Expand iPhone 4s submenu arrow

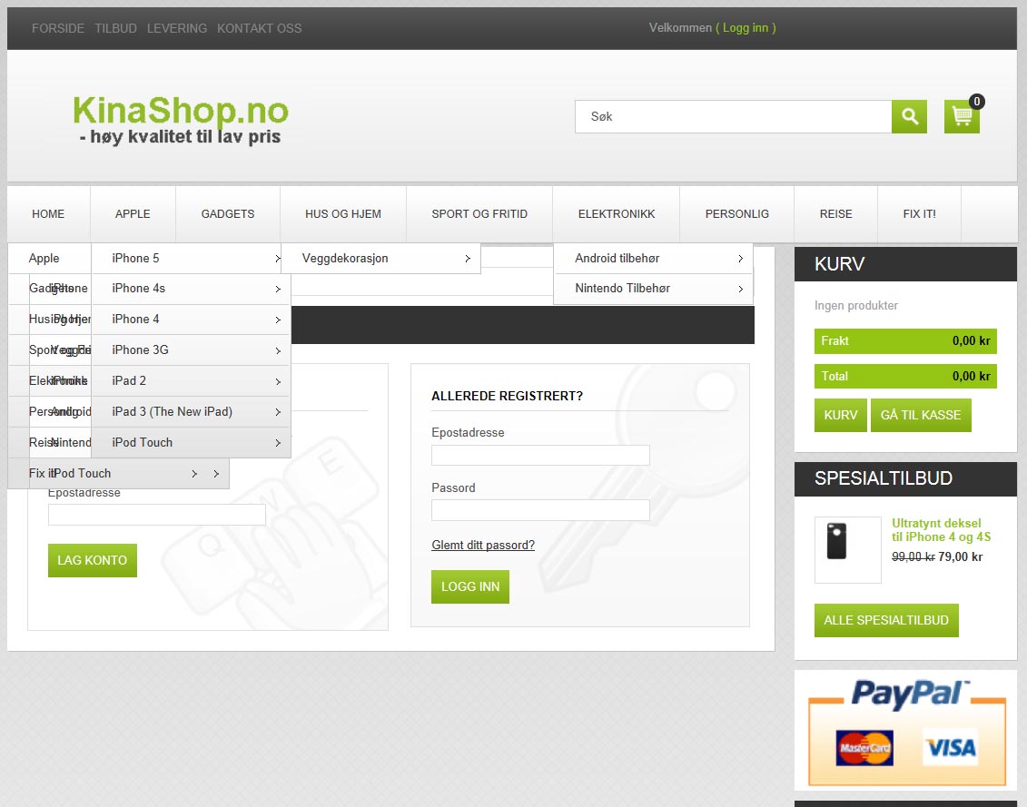point(278,289)
